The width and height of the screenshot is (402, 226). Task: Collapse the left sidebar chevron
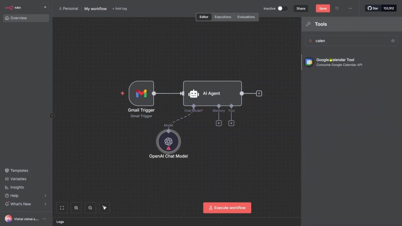click(52, 115)
